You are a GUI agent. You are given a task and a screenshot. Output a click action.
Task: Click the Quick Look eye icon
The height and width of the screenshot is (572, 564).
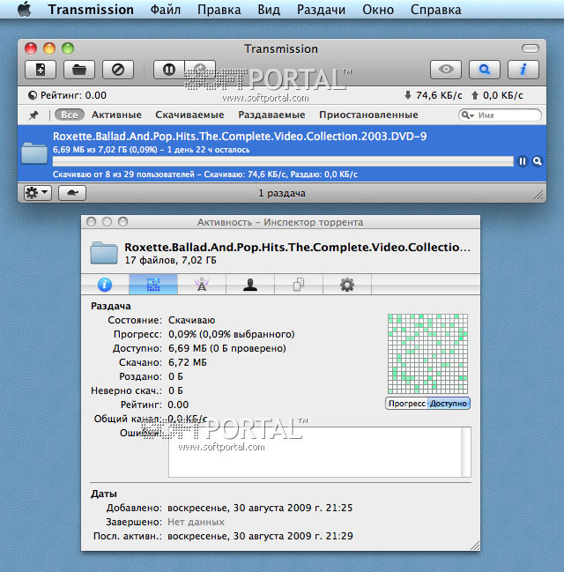tap(446, 70)
